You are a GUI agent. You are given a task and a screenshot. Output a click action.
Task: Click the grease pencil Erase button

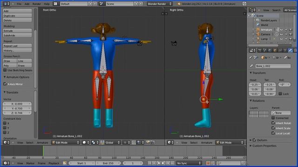tap(25, 65)
